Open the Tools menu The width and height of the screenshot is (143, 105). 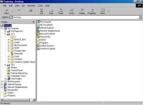coord(40,6)
